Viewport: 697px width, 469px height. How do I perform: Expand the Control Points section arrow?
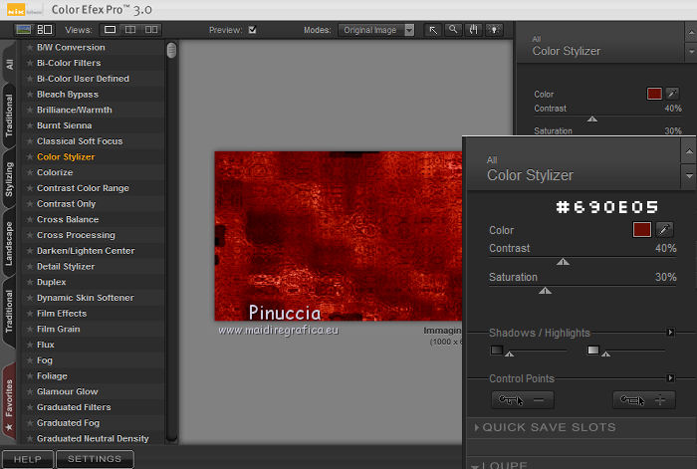(671, 377)
